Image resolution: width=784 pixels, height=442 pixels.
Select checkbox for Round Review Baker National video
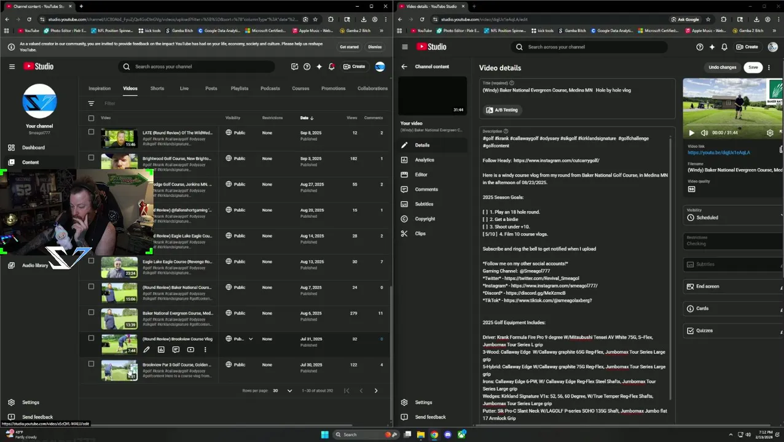pyautogui.click(x=91, y=287)
